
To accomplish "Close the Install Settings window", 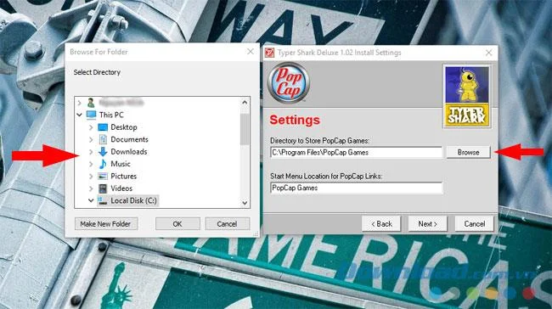I will click(x=488, y=53).
